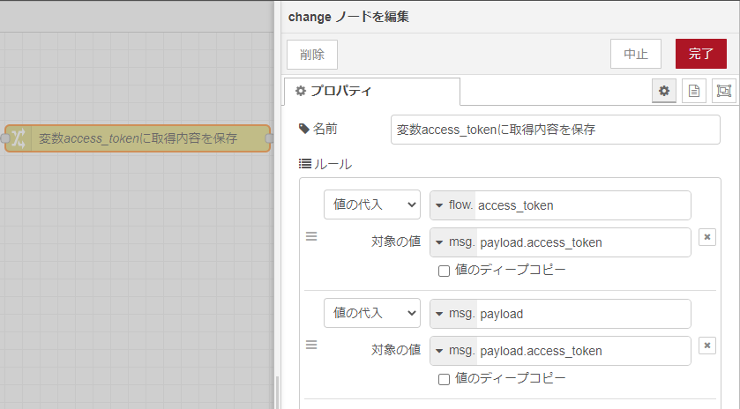740x409 pixels.
Task: Click 完了 button to finish editing
Action: (x=701, y=54)
